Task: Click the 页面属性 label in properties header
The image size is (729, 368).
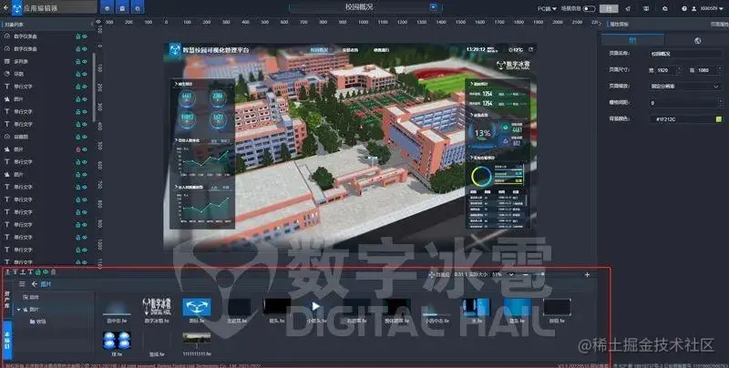Action: 718,25
